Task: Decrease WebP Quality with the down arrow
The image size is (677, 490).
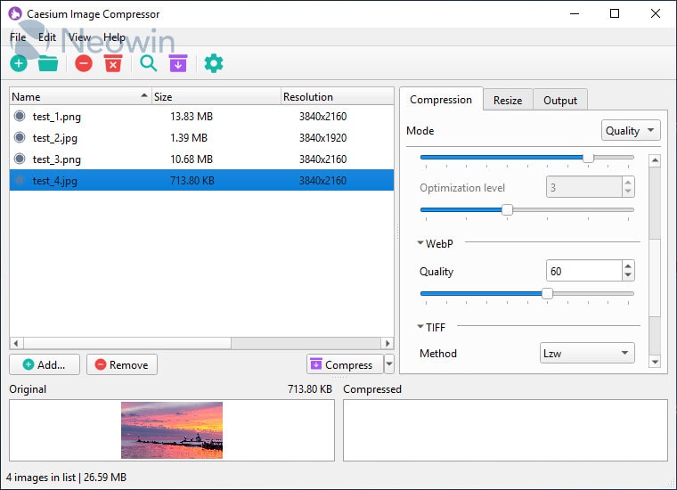Action: 628,275
